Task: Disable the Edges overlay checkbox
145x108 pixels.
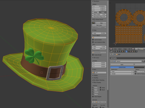Action: [93, 90]
